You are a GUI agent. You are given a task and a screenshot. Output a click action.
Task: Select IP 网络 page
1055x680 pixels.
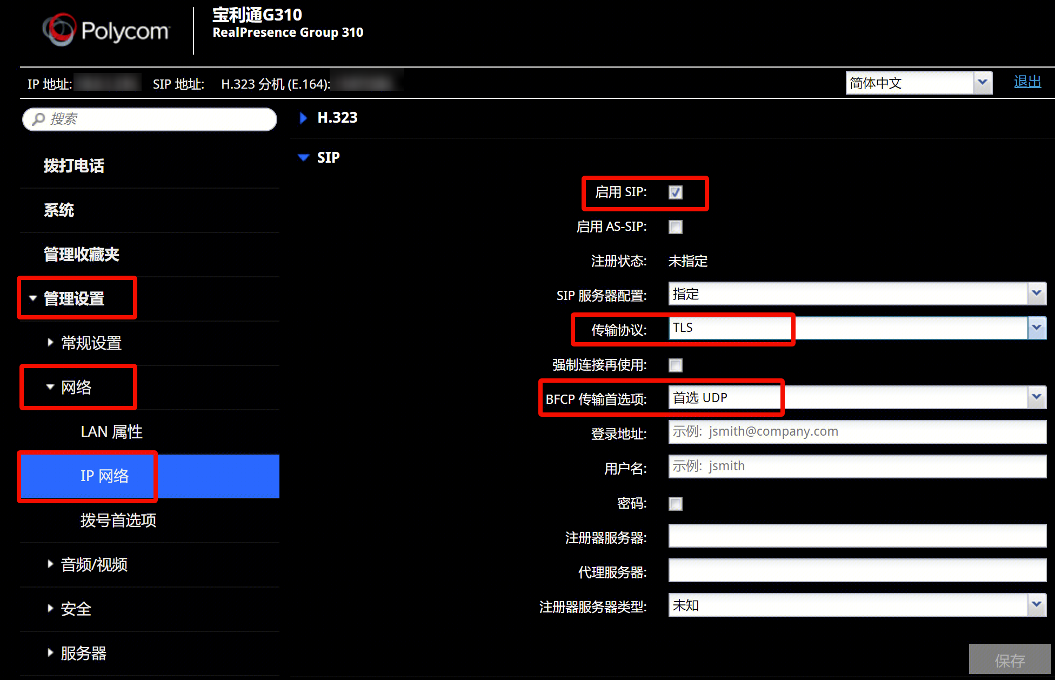click(x=150, y=476)
